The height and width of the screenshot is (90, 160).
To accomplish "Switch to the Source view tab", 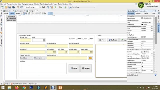I will tap(6, 13).
